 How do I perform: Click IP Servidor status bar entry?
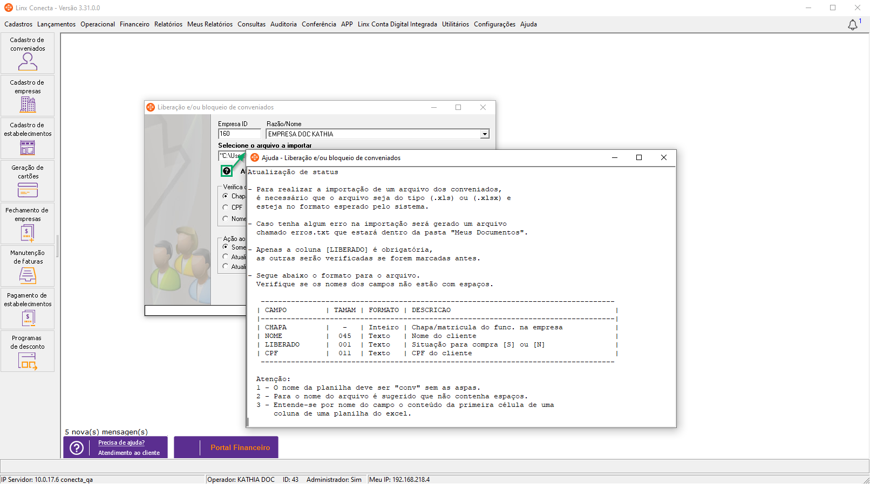[47, 480]
